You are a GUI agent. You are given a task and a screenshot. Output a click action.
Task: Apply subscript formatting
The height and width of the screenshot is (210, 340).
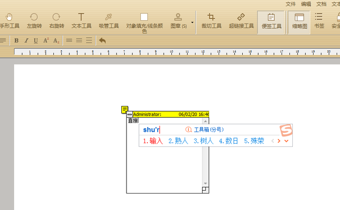56,40
